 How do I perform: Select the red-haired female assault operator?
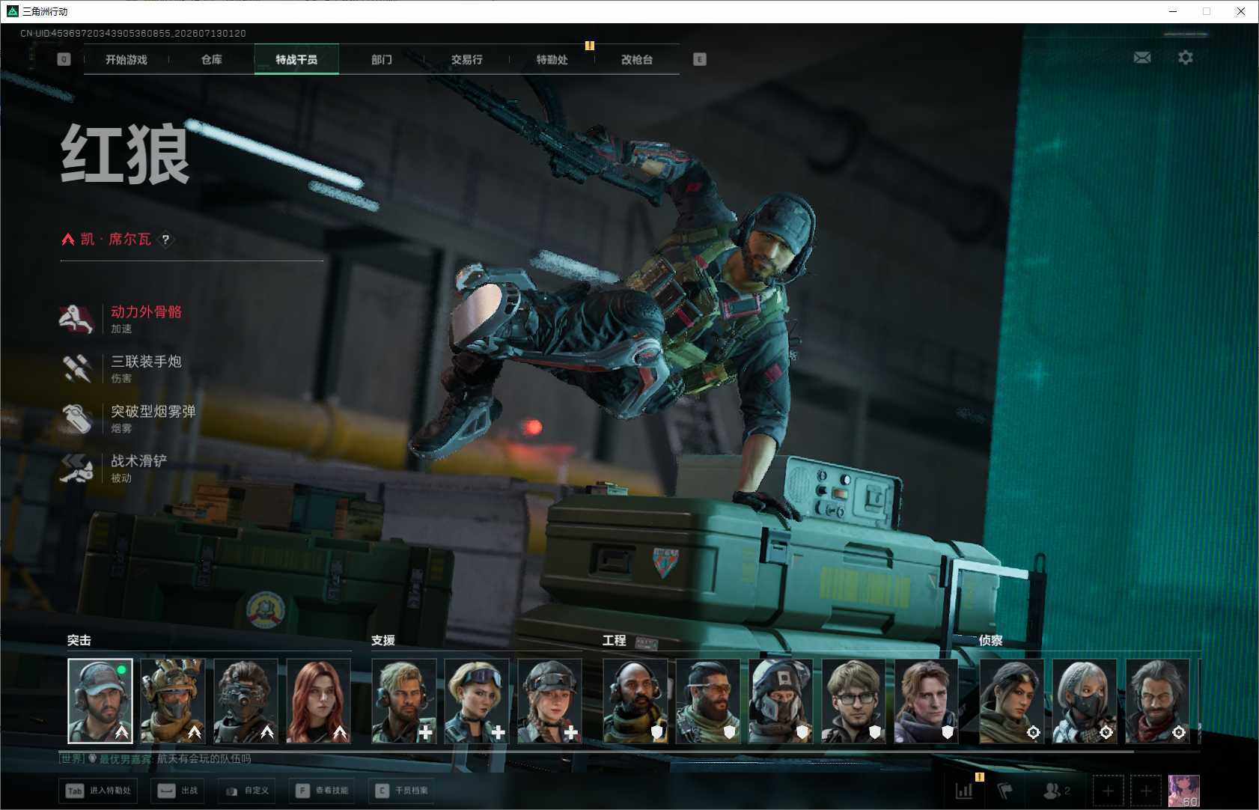point(319,701)
